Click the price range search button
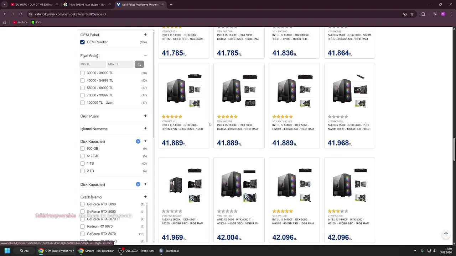456x256 pixels. (139, 64)
